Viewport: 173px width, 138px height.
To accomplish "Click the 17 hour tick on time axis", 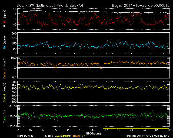I will (x=106, y=130).
